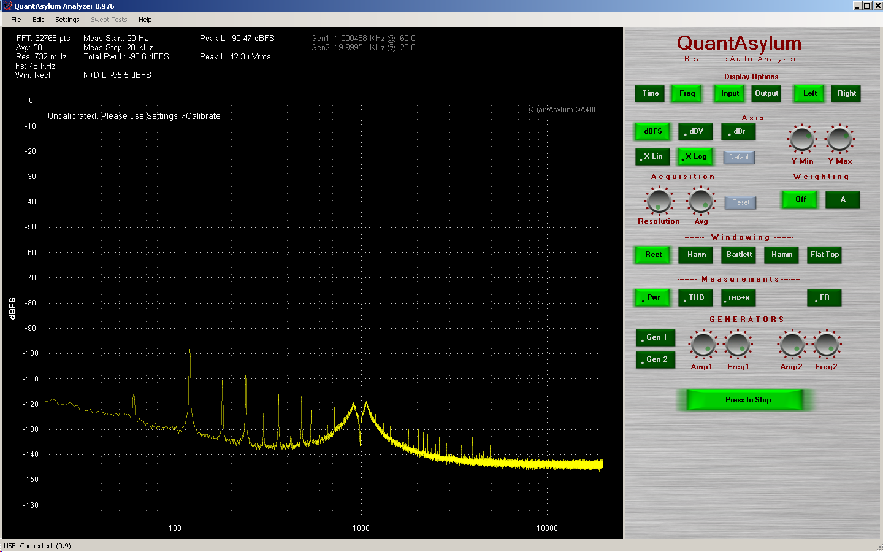Click the 'Peak L: -90.47 dBFS' readout
This screenshot has height=552, width=883.
point(237,38)
